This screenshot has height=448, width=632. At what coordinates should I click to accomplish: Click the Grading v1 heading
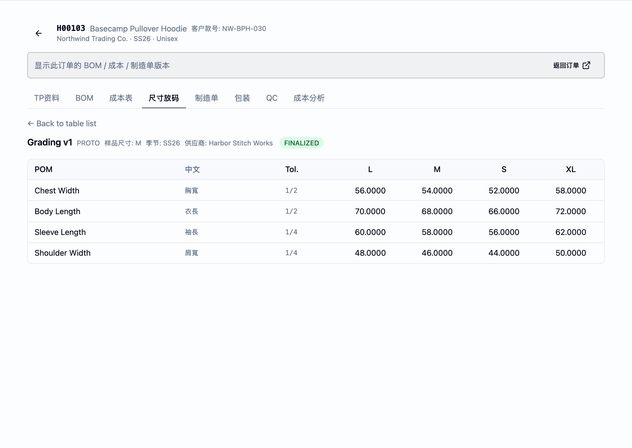click(x=50, y=142)
